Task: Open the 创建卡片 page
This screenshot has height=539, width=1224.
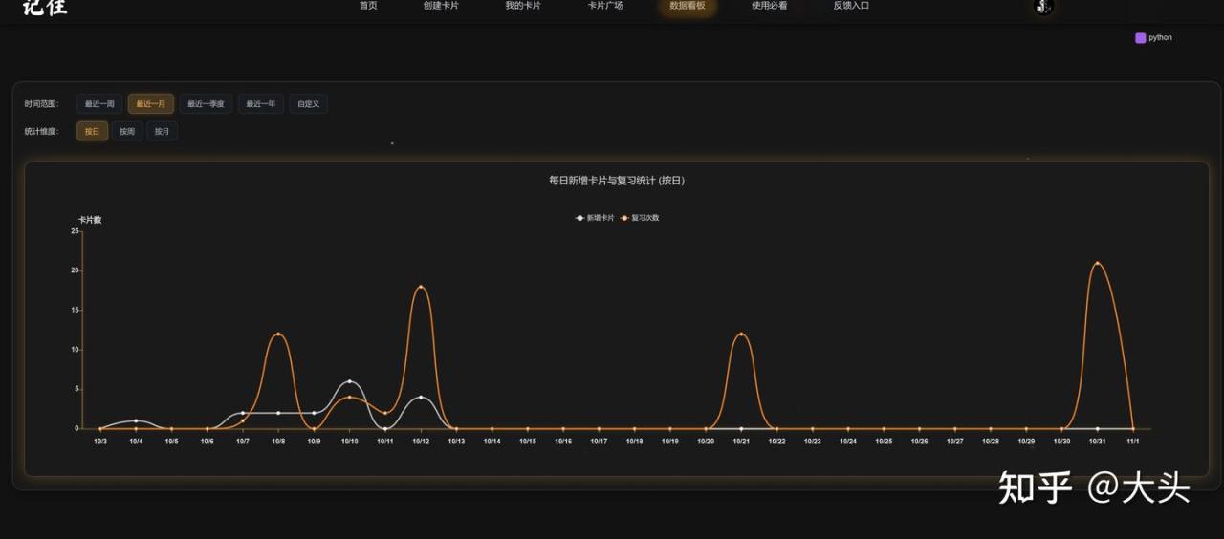Action: tap(441, 6)
